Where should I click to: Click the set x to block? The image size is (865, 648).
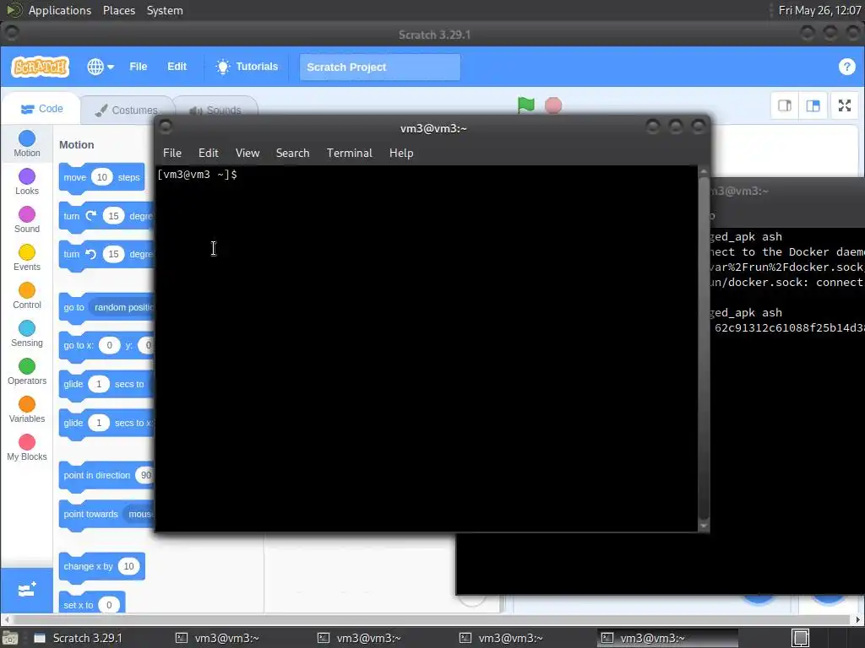pyautogui.click(x=79, y=604)
